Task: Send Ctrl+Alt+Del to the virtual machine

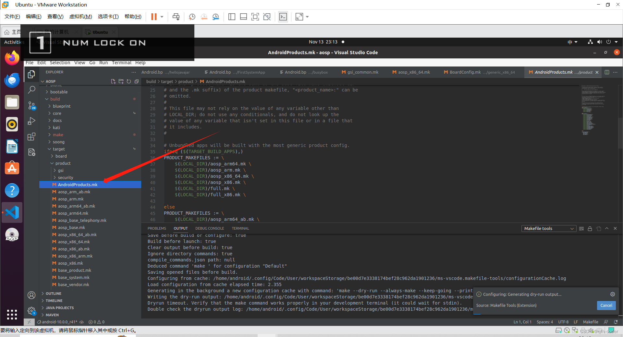Action: pos(176,17)
